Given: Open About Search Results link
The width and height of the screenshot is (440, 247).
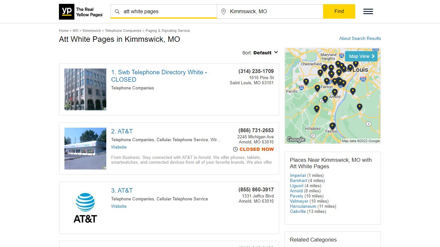Looking at the screenshot, I should pyautogui.click(x=360, y=38).
